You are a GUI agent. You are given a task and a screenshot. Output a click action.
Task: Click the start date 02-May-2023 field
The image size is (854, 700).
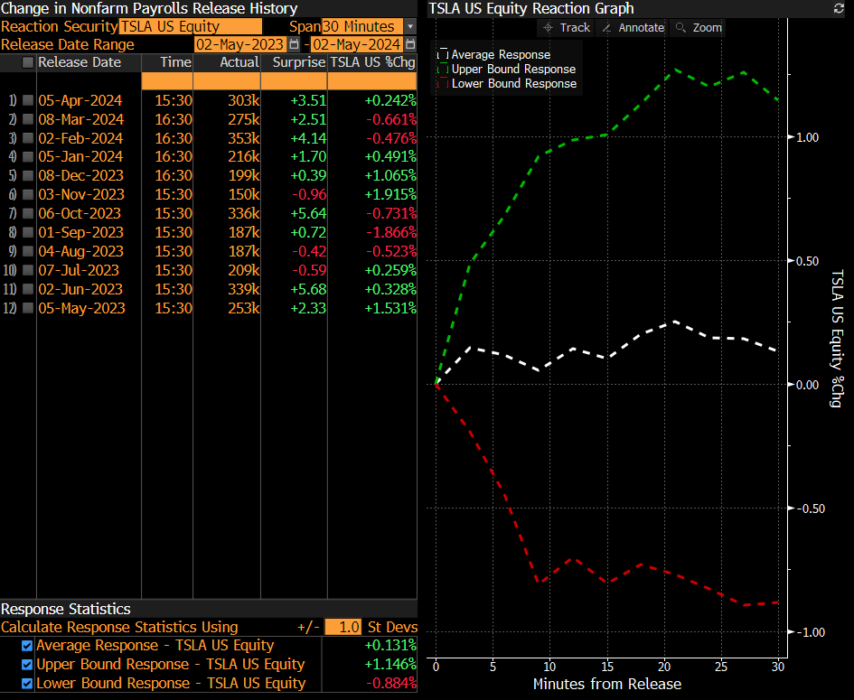click(x=240, y=44)
